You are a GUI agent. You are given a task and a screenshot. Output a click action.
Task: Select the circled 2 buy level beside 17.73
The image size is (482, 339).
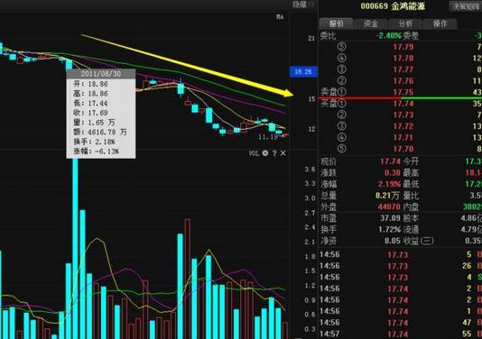341,115
